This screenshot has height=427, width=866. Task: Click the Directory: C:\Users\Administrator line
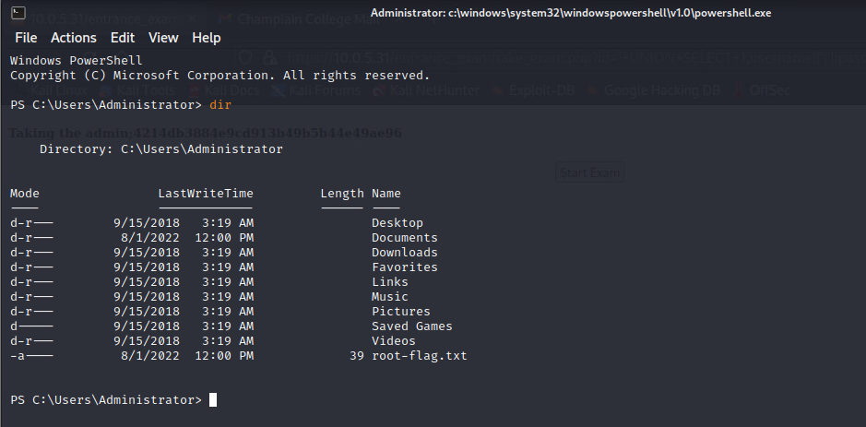(160, 149)
